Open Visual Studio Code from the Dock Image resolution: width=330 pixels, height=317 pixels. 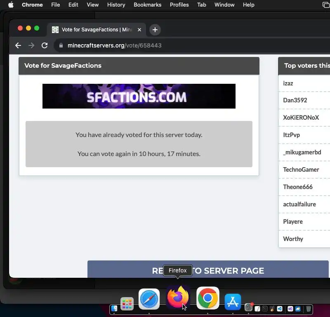tap(280, 309)
